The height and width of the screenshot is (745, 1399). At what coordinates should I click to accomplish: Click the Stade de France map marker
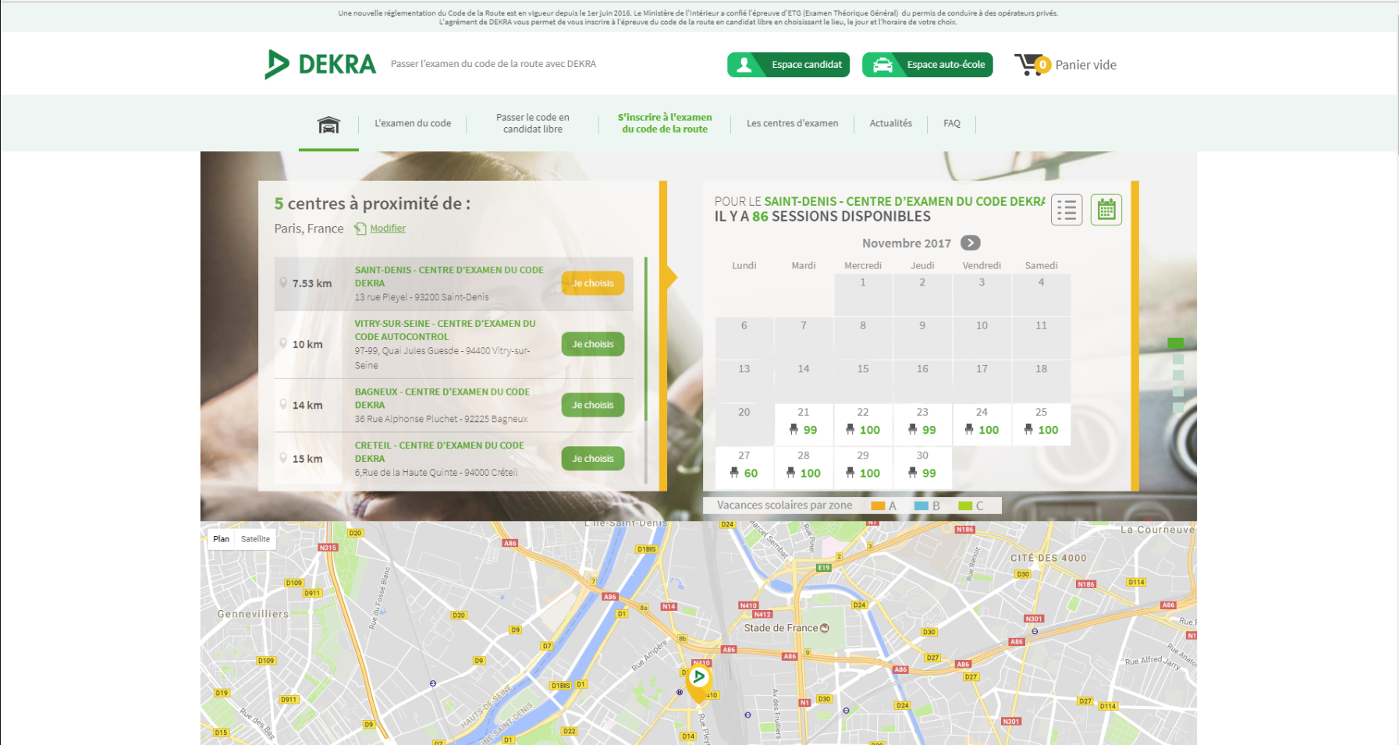point(825,627)
